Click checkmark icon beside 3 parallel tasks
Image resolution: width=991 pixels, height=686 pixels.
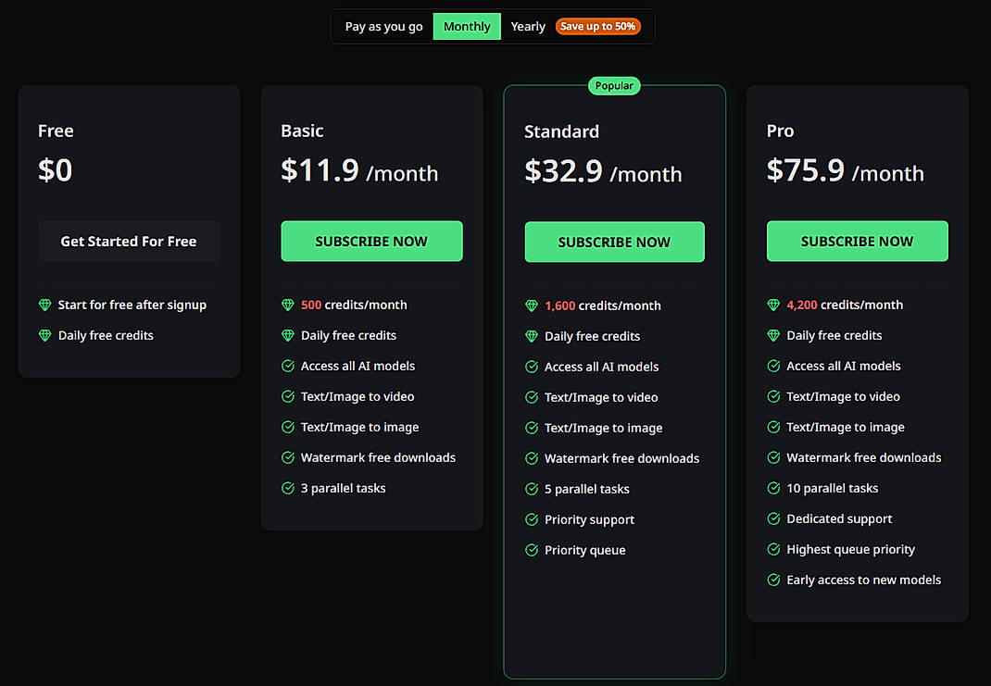pyautogui.click(x=287, y=488)
